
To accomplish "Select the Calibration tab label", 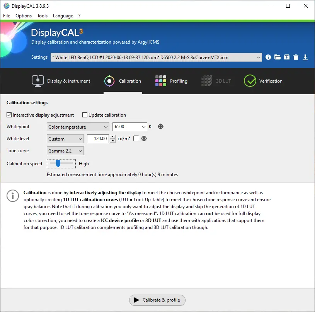I will coord(130,81).
